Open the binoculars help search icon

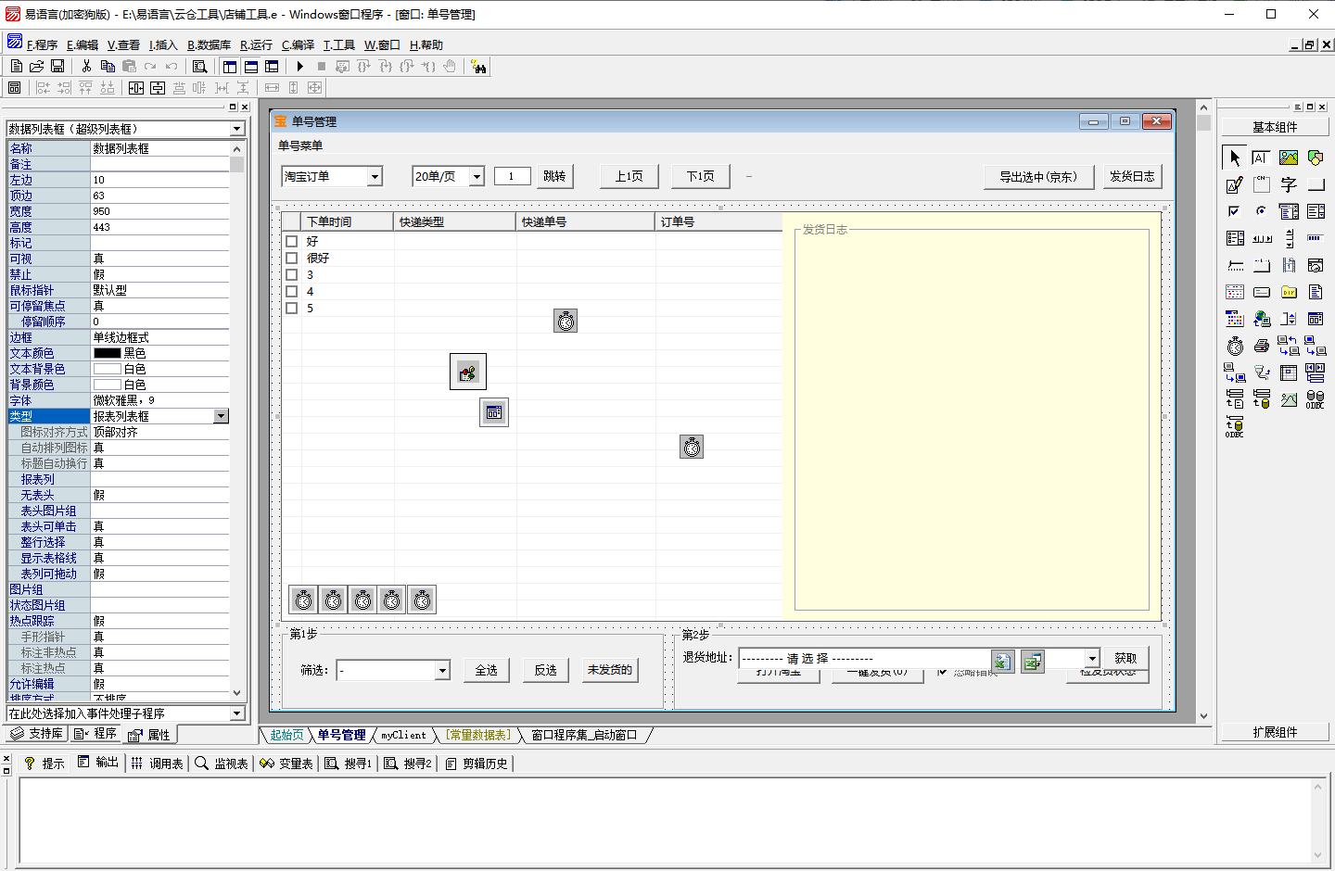point(478,67)
